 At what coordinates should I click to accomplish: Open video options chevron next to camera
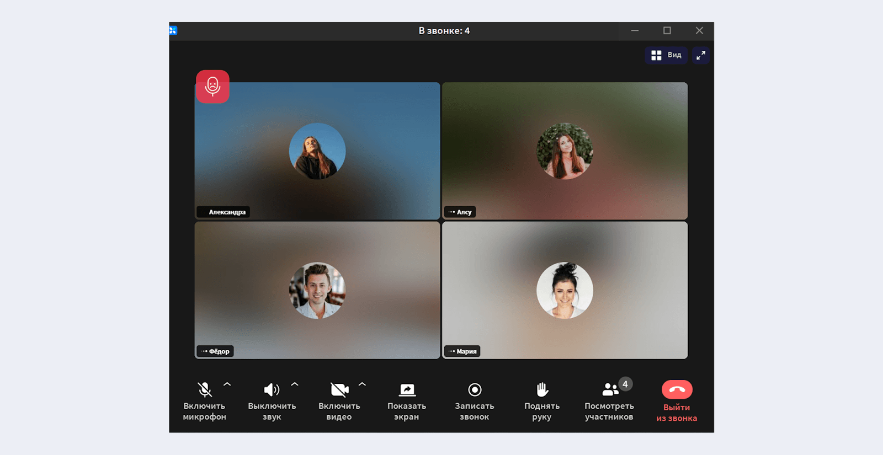pos(362,384)
